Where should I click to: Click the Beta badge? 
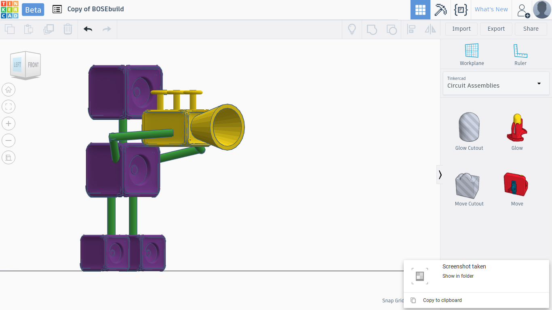pos(33,10)
